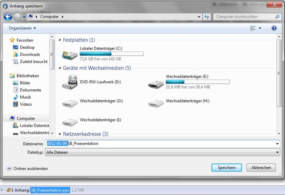This screenshot has width=285, height=195.
Task: Open the help question mark icon
Action: (274, 28)
